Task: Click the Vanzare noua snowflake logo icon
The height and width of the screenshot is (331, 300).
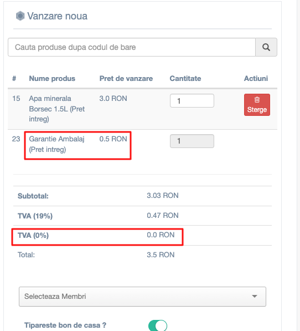Action: click(x=20, y=16)
